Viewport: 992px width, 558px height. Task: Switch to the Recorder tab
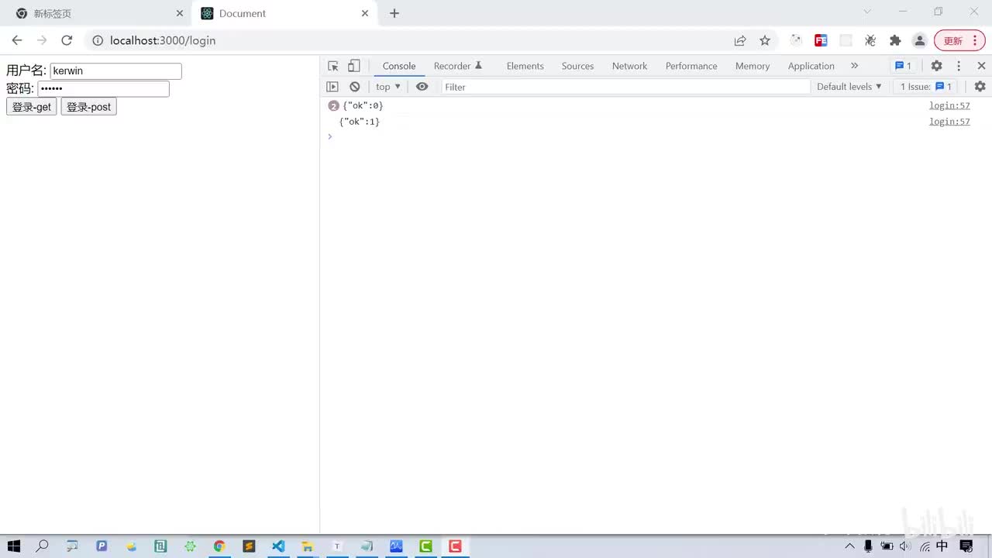coord(458,66)
